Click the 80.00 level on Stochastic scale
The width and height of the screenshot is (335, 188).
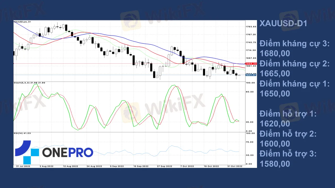tap(250, 92)
